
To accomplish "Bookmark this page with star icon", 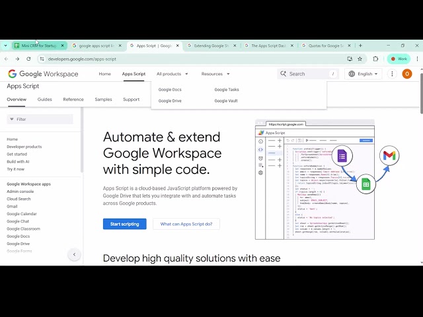I will click(360, 59).
